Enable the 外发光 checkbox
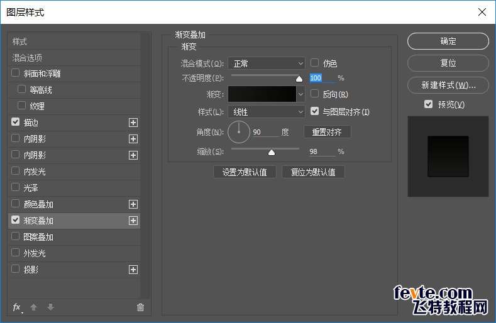This screenshot has height=323, width=496. [x=15, y=253]
